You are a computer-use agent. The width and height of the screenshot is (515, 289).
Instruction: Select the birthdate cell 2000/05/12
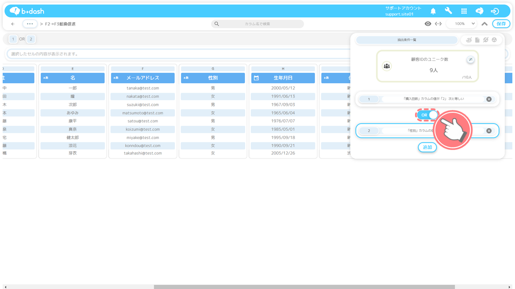point(283,88)
